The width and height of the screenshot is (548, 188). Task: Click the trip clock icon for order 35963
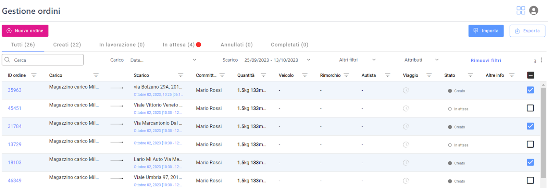(406, 90)
